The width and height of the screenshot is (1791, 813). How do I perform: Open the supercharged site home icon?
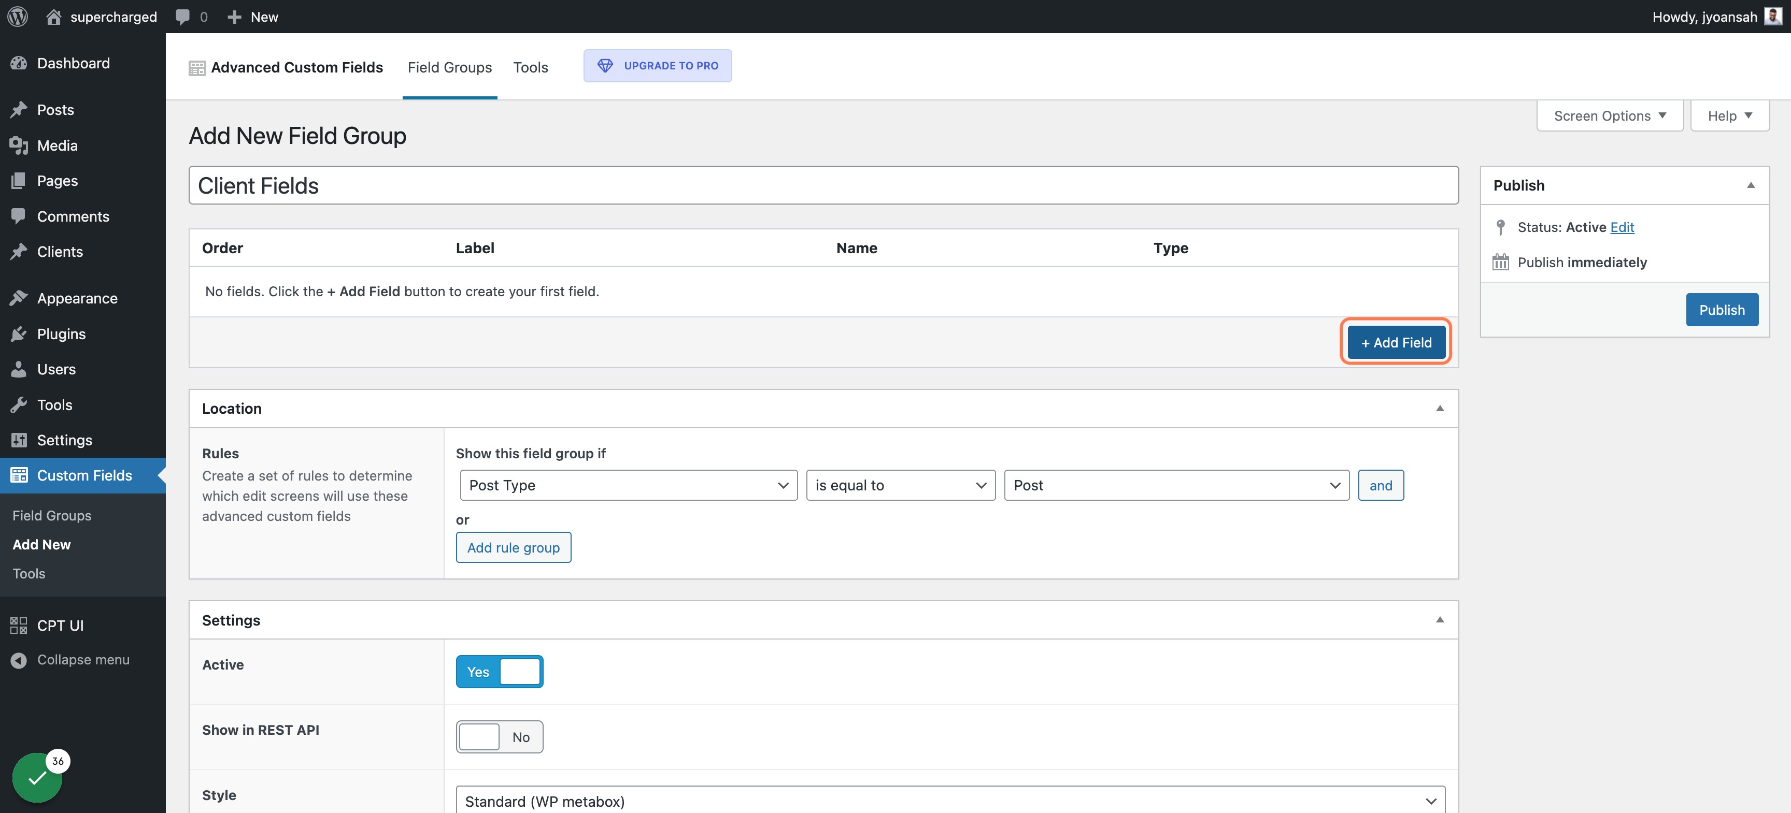pyautogui.click(x=53, y=17)
